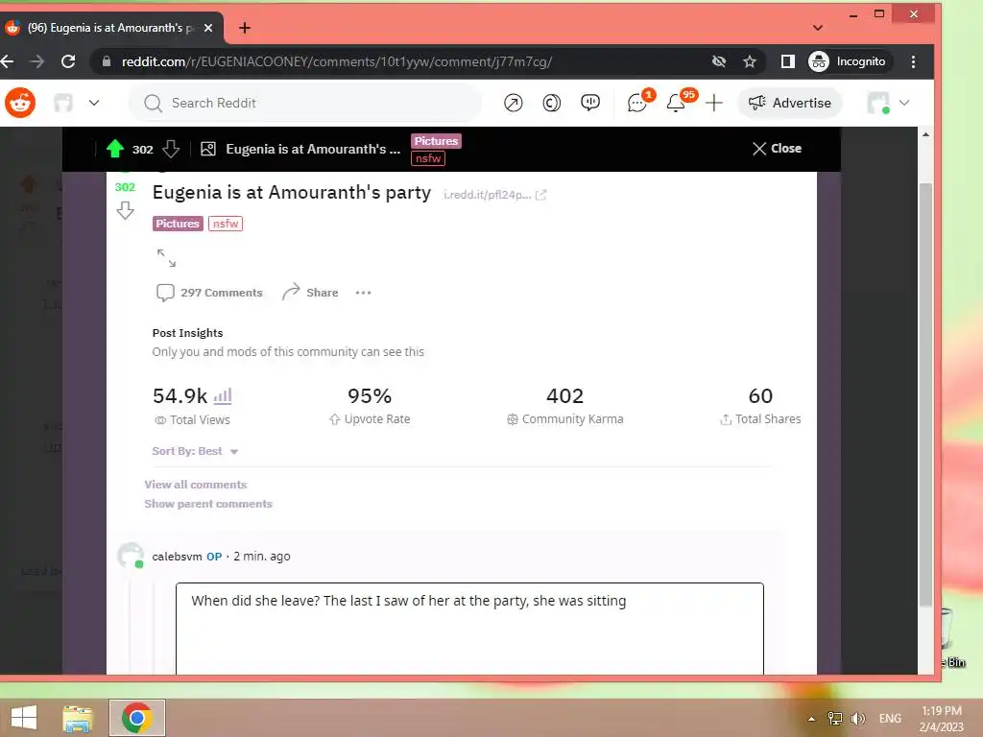The width and height of the screenshot is (983, 737).
Task: Open the user profile avatar menu
Action: pos(888,103)
